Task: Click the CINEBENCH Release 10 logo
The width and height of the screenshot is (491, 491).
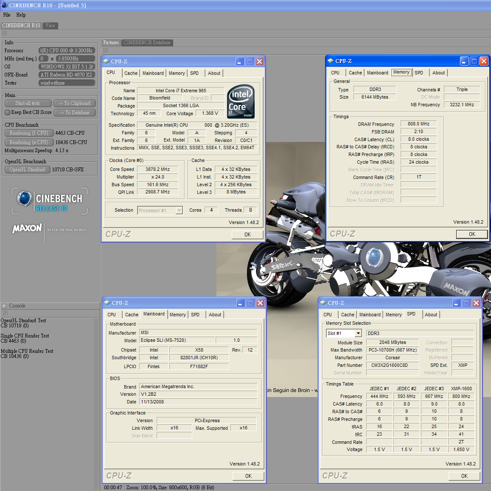Action: pos(50,202)
